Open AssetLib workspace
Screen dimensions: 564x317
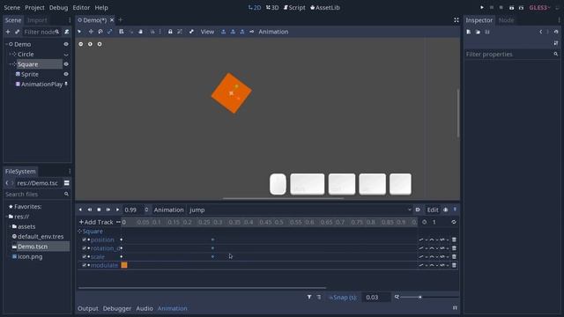[325, 8]
